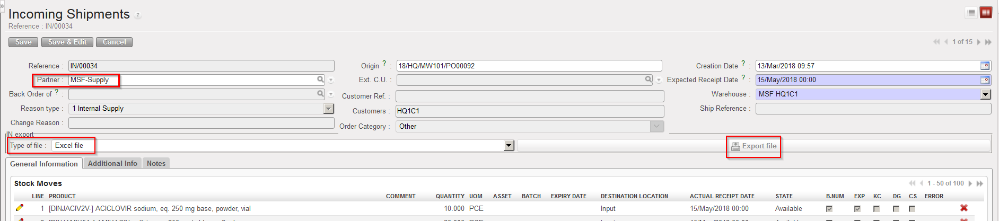Sort by ACTUAL RECEIPT DATE column header
This screenshot has height=221, width=999.
722,196
